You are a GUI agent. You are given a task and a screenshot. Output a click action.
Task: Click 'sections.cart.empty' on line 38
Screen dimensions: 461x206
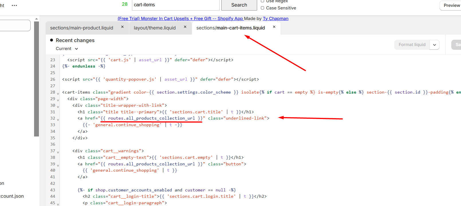(186, 157)
